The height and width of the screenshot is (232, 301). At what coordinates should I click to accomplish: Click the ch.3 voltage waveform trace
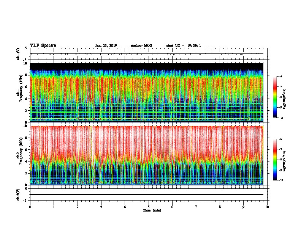(147, 194)
